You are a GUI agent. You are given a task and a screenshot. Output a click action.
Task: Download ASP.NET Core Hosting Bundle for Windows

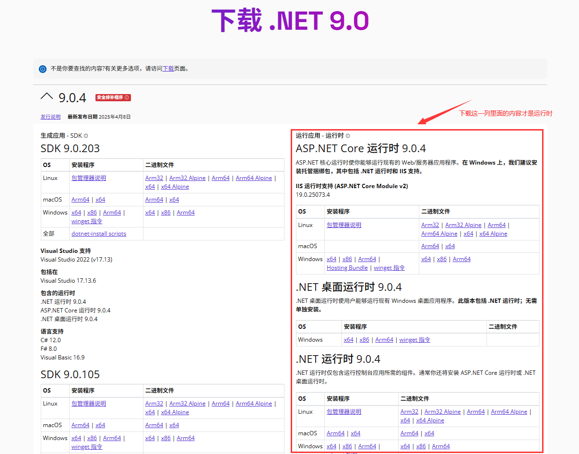[x=347, y=267]
